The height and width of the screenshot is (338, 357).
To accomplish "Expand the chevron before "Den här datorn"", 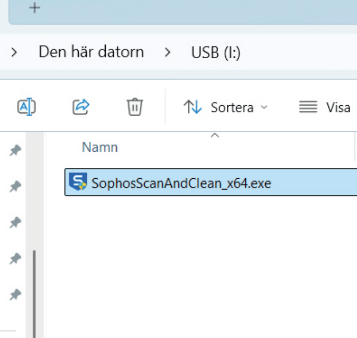I will (14, 53).
